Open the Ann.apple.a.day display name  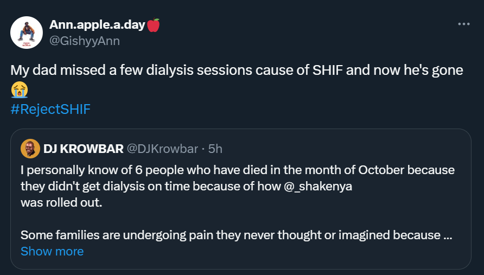(98, 25)
